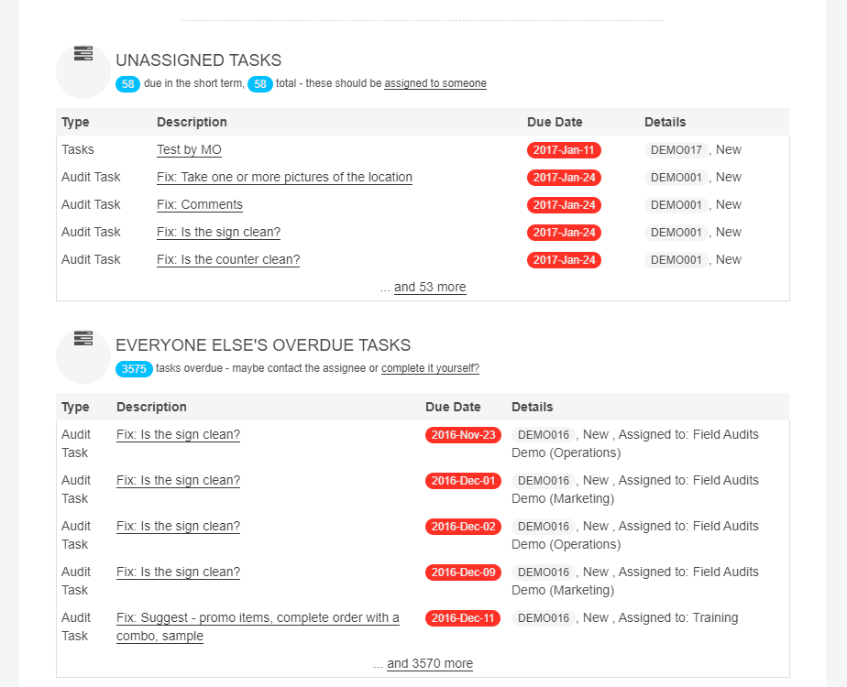Click the 2016-Dec-09 due date badge
847x687 pixels.
(x=463, y=572)
